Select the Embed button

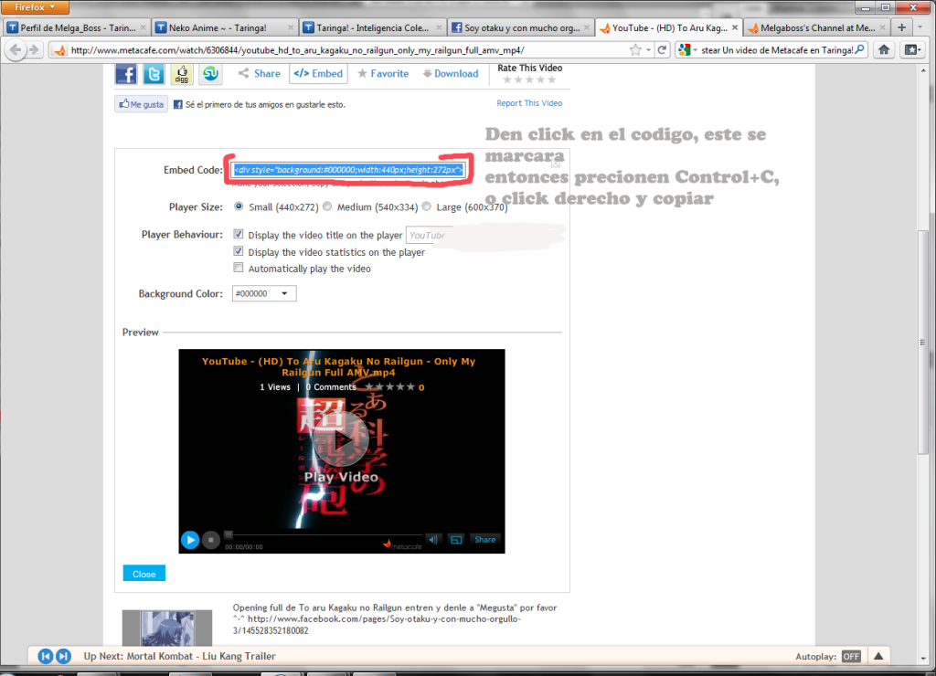coord(319,73)
